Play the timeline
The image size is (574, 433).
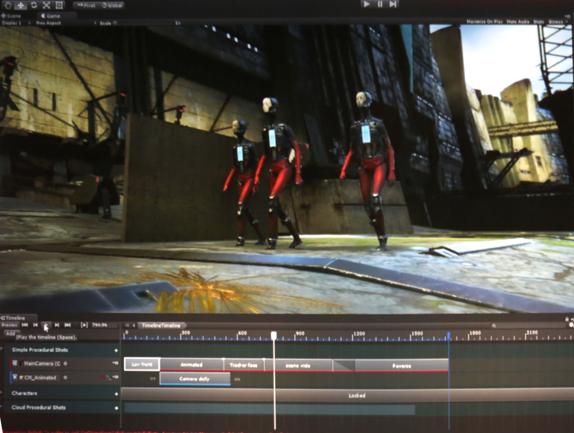pyautogui.click(x=46, y=325)
